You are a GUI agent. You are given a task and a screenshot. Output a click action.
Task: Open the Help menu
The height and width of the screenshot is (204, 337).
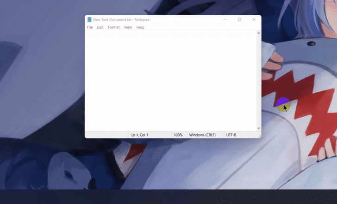point(140,27)
